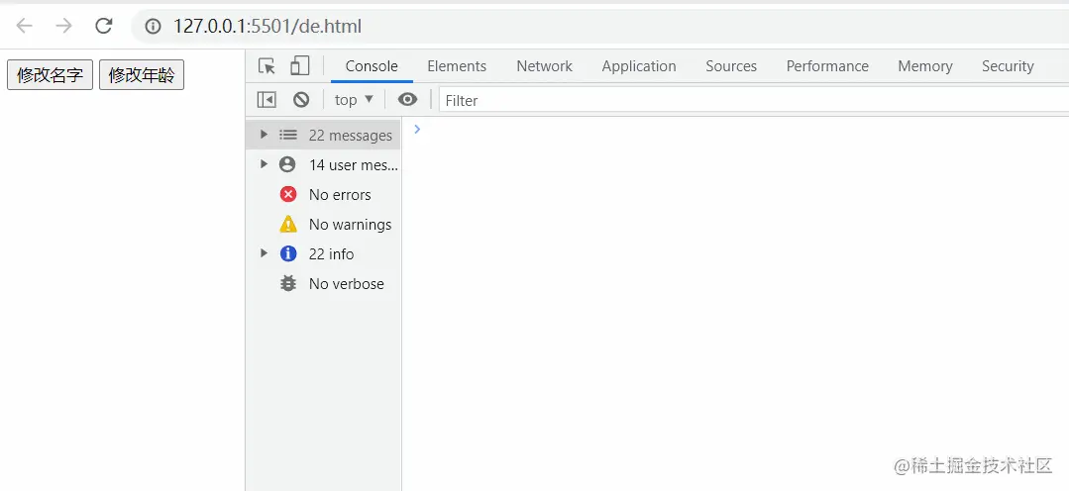Open the Network tab

pyautogui.click(x=544, y=66)
